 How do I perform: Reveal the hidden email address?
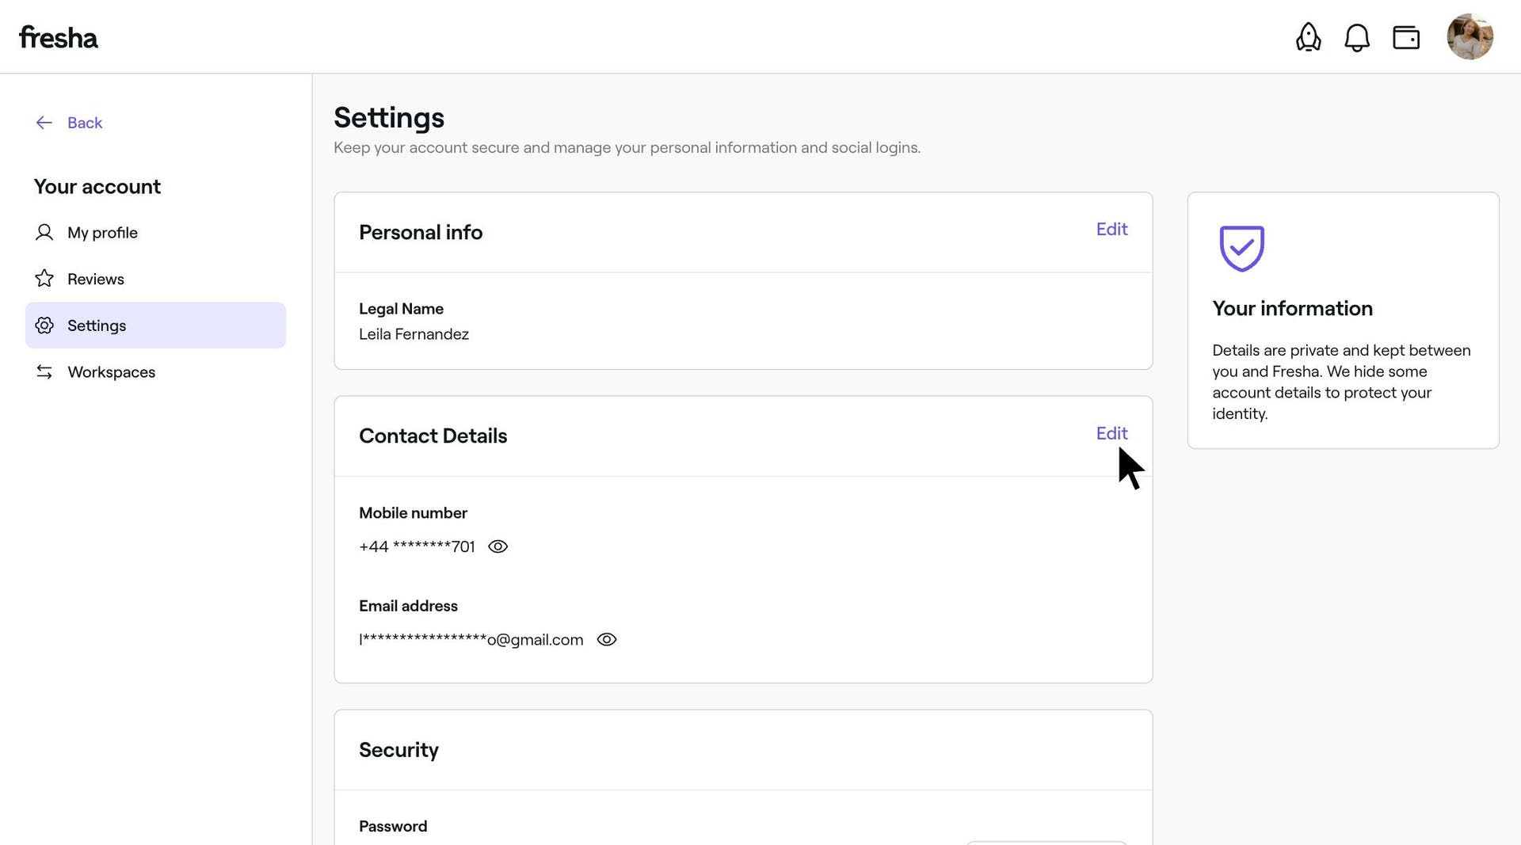[606, 640]
